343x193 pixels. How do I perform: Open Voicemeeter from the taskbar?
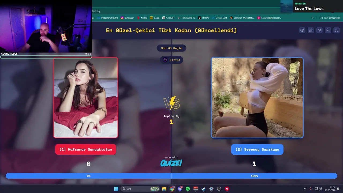(196, 189)
